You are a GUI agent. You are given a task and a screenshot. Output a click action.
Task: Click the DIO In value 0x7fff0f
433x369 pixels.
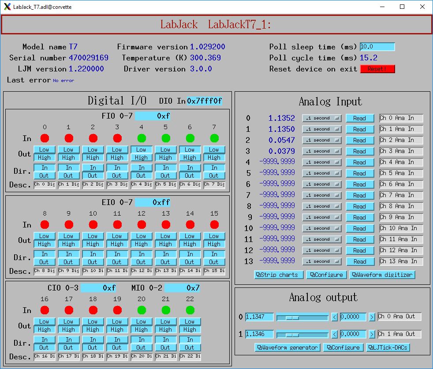coord(204,101)
